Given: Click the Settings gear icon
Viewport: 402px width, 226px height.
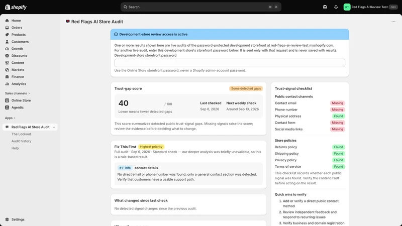Looking at the screenshot, I should [x=7, y=219].
